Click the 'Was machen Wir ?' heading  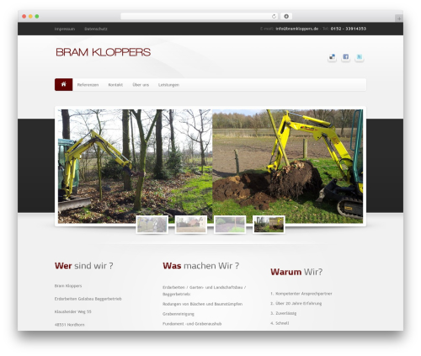pos(201,266)
